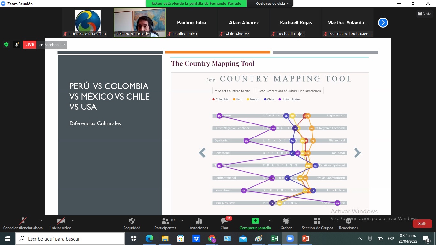The height and width of the screenshot is (245, 436).
Task: Open Dropbox from taskbar
Action: (x=196, y=239)
